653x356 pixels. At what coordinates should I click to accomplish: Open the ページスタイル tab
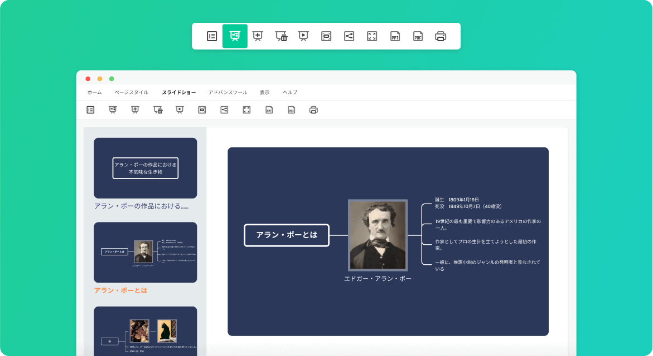131,92
